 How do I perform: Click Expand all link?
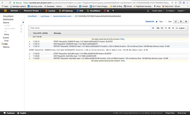[x=150, y=21]
